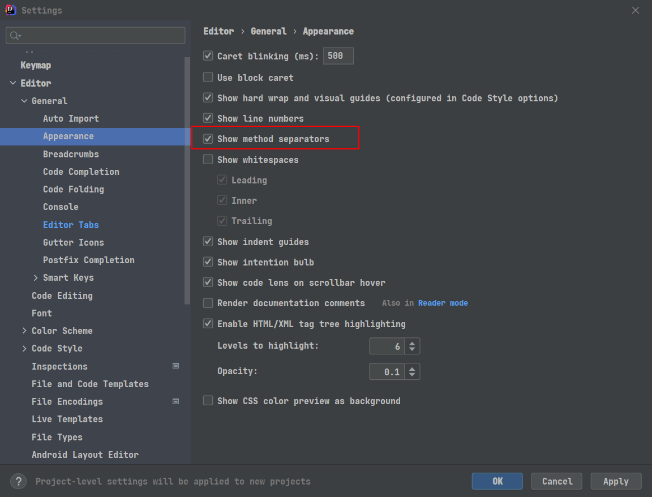Image resolution: width=652 pixels, height=497 pixels.
Task: Click the Opacity value field
Action: click(x=387, y=371)
